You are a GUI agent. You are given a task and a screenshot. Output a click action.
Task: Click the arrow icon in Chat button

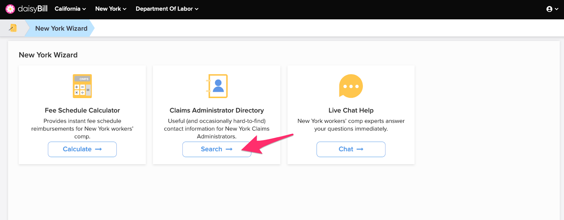tap(360, 149)
